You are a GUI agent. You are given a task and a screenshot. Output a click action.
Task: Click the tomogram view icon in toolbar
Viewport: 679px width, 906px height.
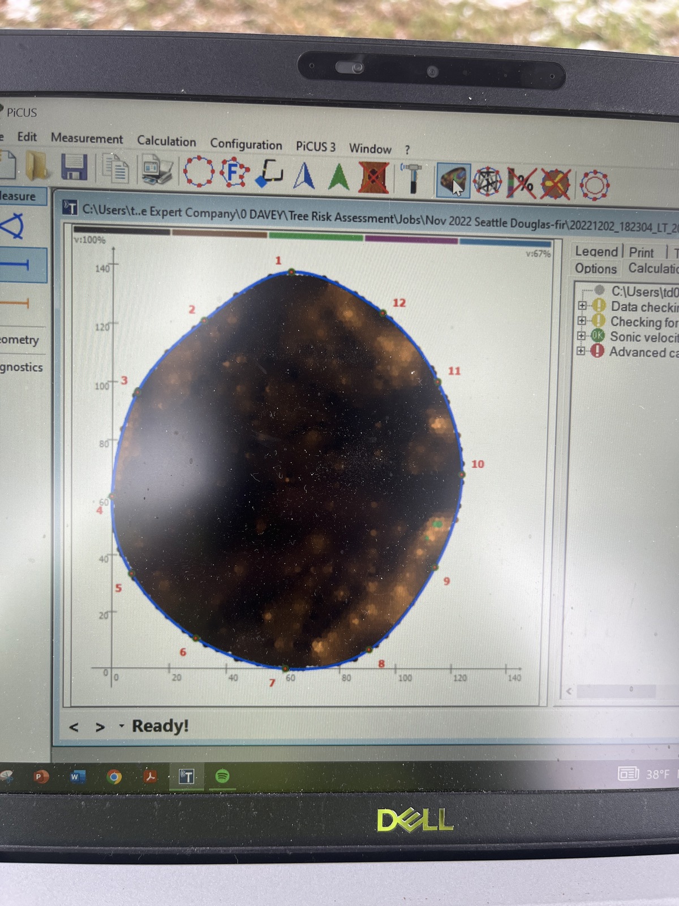(453, 181)
